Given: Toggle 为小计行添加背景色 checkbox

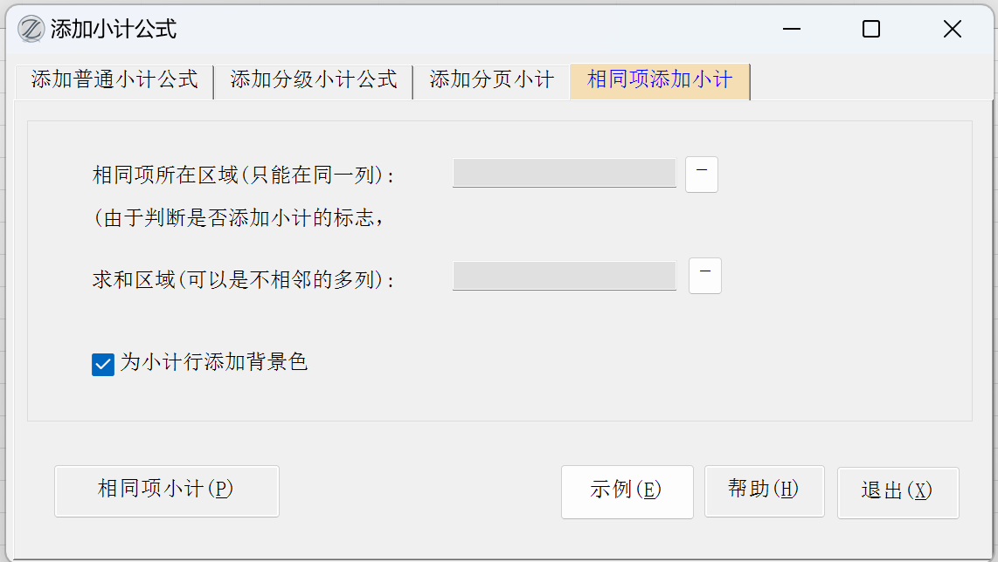Looking at the screenshot, I should pyautogui.click(x=103, y=365).
